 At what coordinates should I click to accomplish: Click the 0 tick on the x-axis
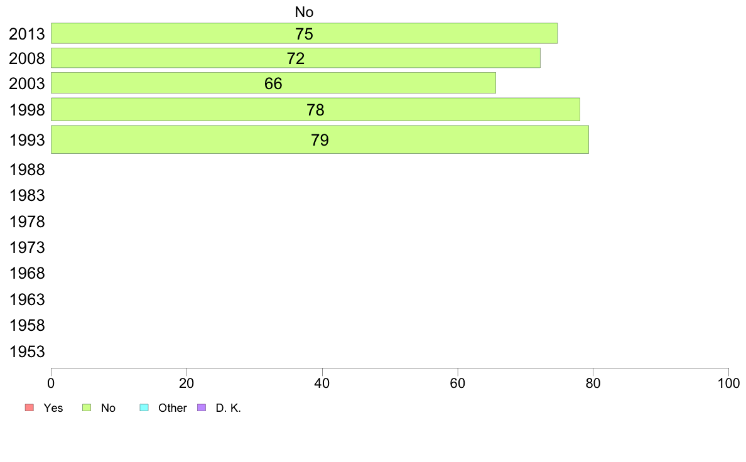[x=51, y=383]
